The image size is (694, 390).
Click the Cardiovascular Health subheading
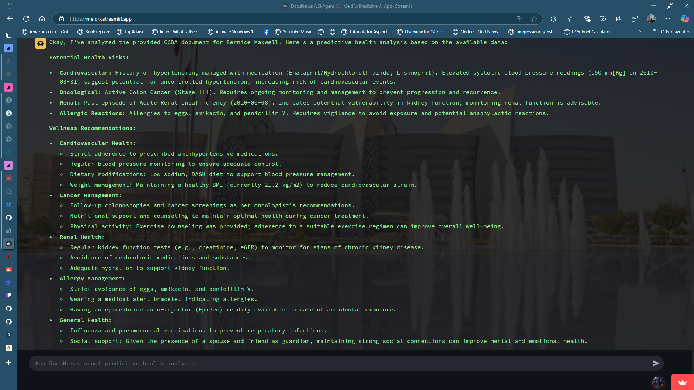(x=98, y=143)
